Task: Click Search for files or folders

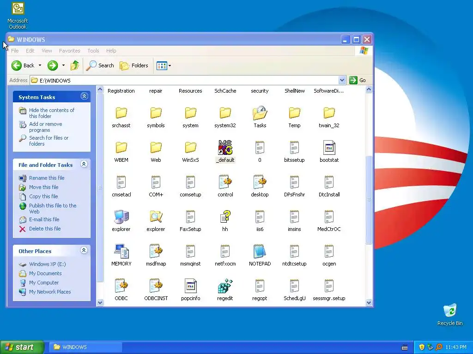Action: click(x=49, y=141)
